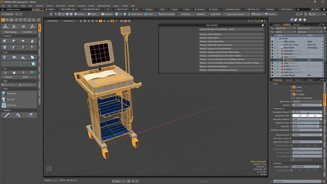Open the Geometry menu
Screen dimensions: 327x184
pos(39,6)
